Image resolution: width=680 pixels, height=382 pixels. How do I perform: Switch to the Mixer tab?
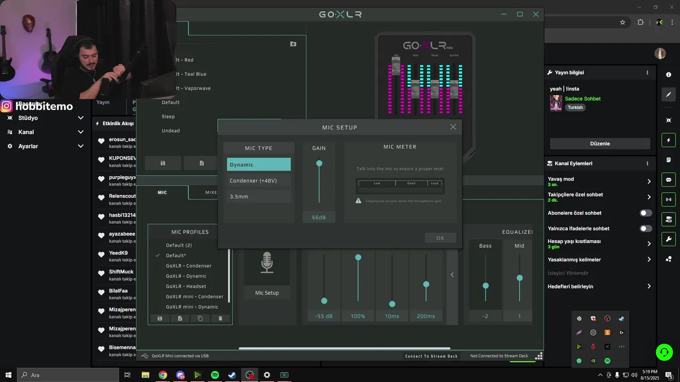211,192
